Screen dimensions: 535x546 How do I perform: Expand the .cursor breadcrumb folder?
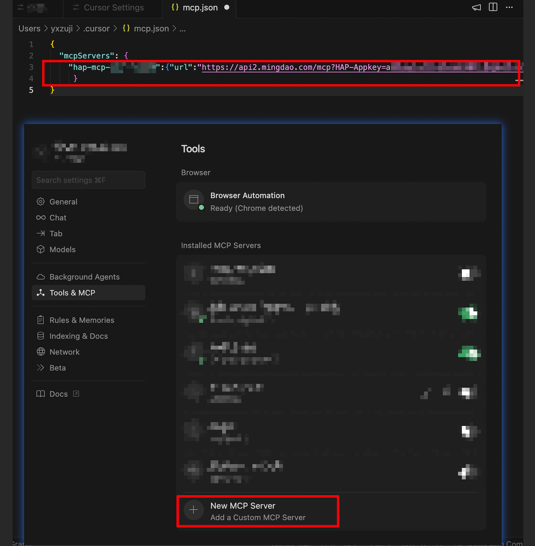[96, 29]
